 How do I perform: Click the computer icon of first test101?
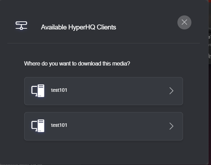coord(38,91)
